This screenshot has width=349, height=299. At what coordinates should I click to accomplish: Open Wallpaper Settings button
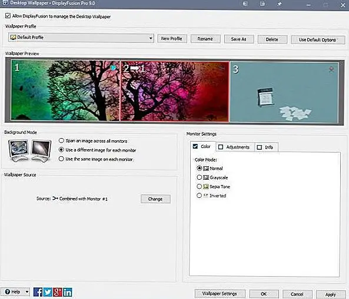point(220,294)
